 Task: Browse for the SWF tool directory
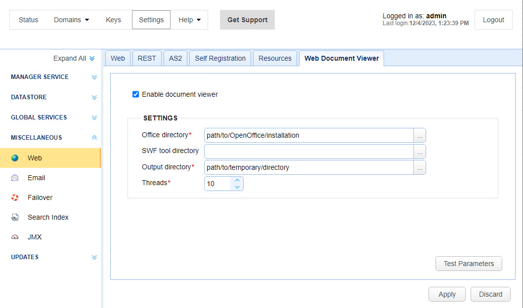click(419, 152)
